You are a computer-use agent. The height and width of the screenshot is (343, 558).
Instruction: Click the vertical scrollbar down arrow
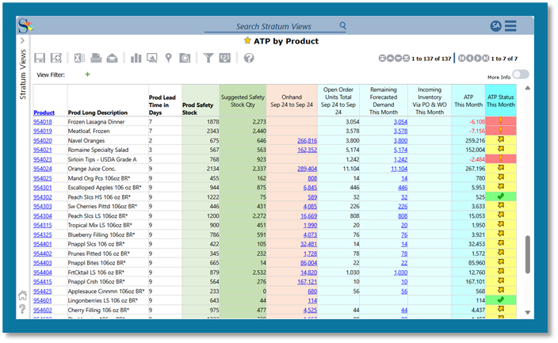pyautogui.click(x=528, y=312)
